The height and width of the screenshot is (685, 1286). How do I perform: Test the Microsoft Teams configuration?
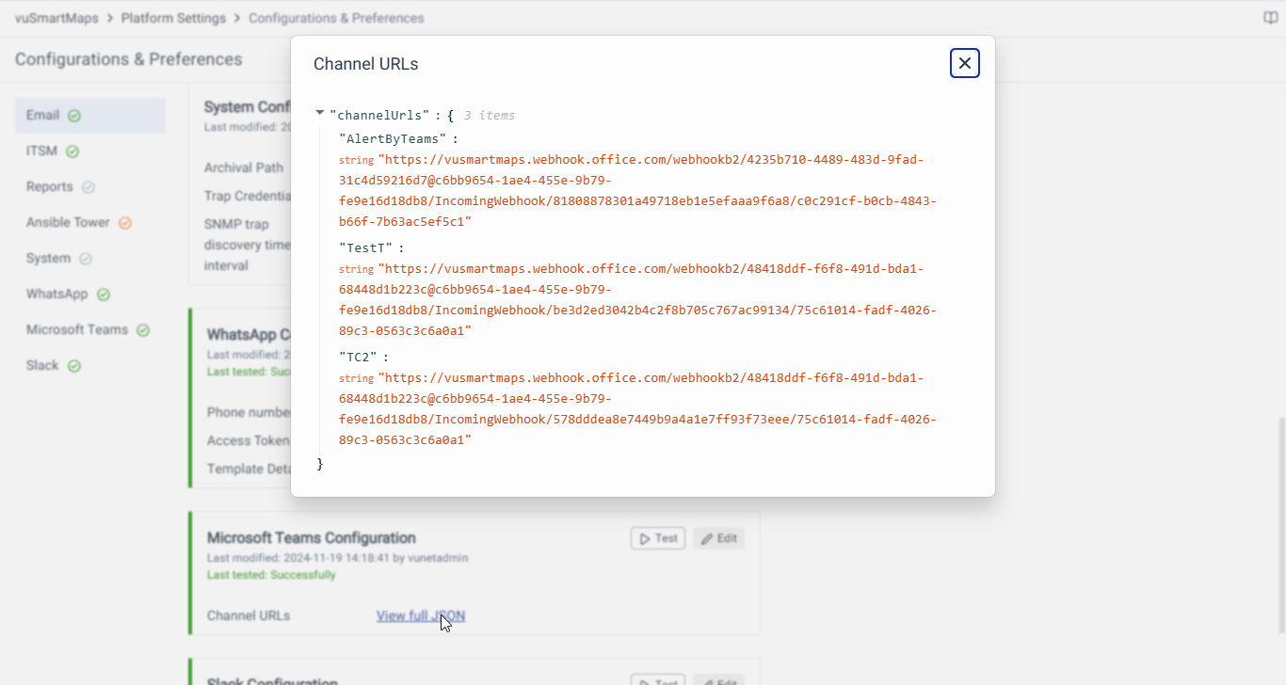coord(657,538)
